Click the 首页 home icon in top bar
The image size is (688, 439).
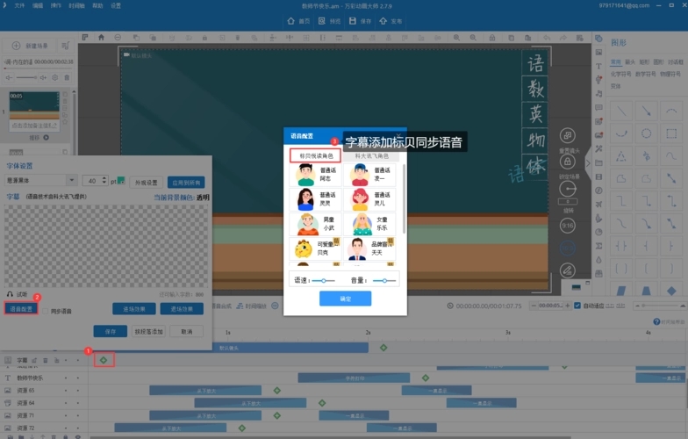pos(291,21)
